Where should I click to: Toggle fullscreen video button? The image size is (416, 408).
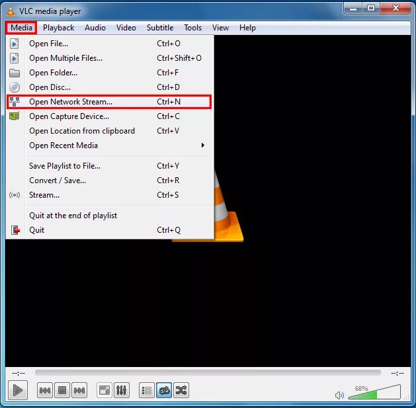click(104, 390)
